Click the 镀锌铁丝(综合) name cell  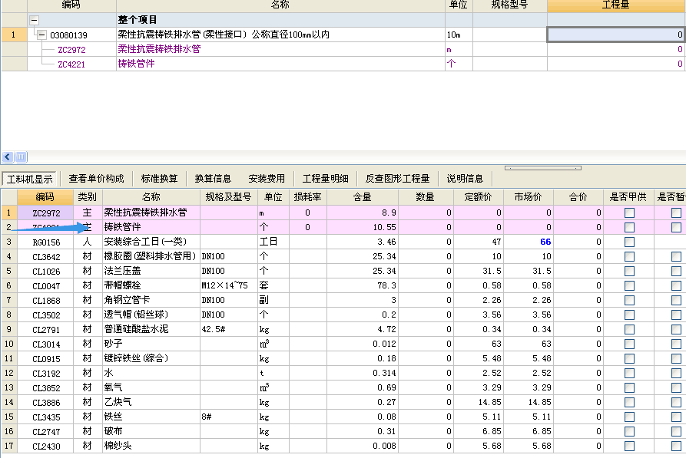pos(151,358)
